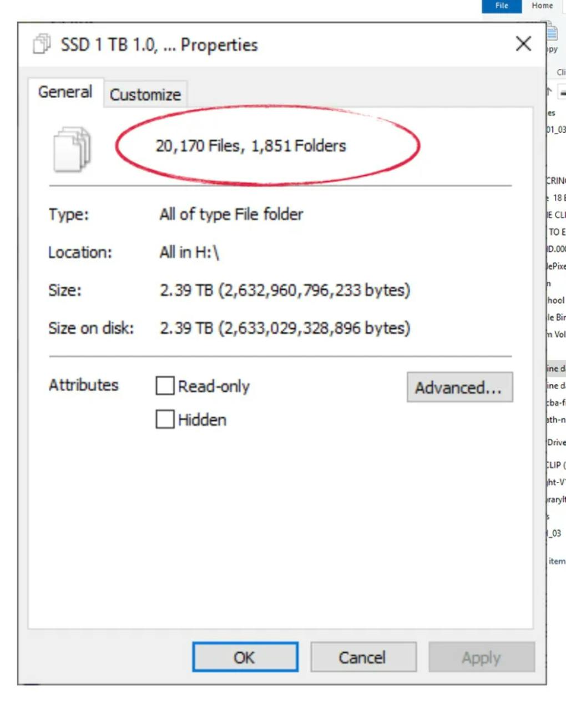The height and width of the screenshot is (710, 566).
Task: Select the General tab
Action: tap(65, 92)
